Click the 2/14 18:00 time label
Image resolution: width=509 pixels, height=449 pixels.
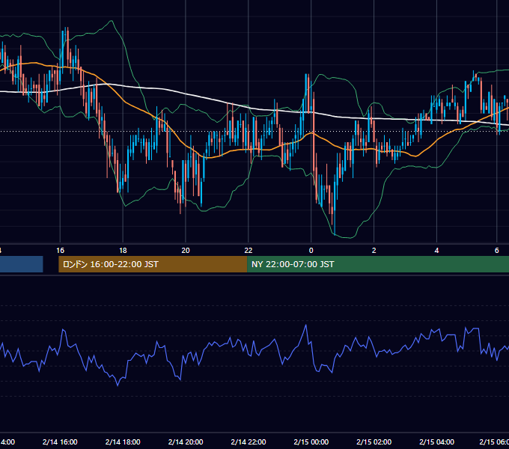123,442
